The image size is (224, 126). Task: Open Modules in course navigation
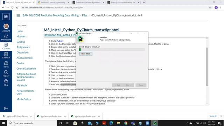click(21, 36)
